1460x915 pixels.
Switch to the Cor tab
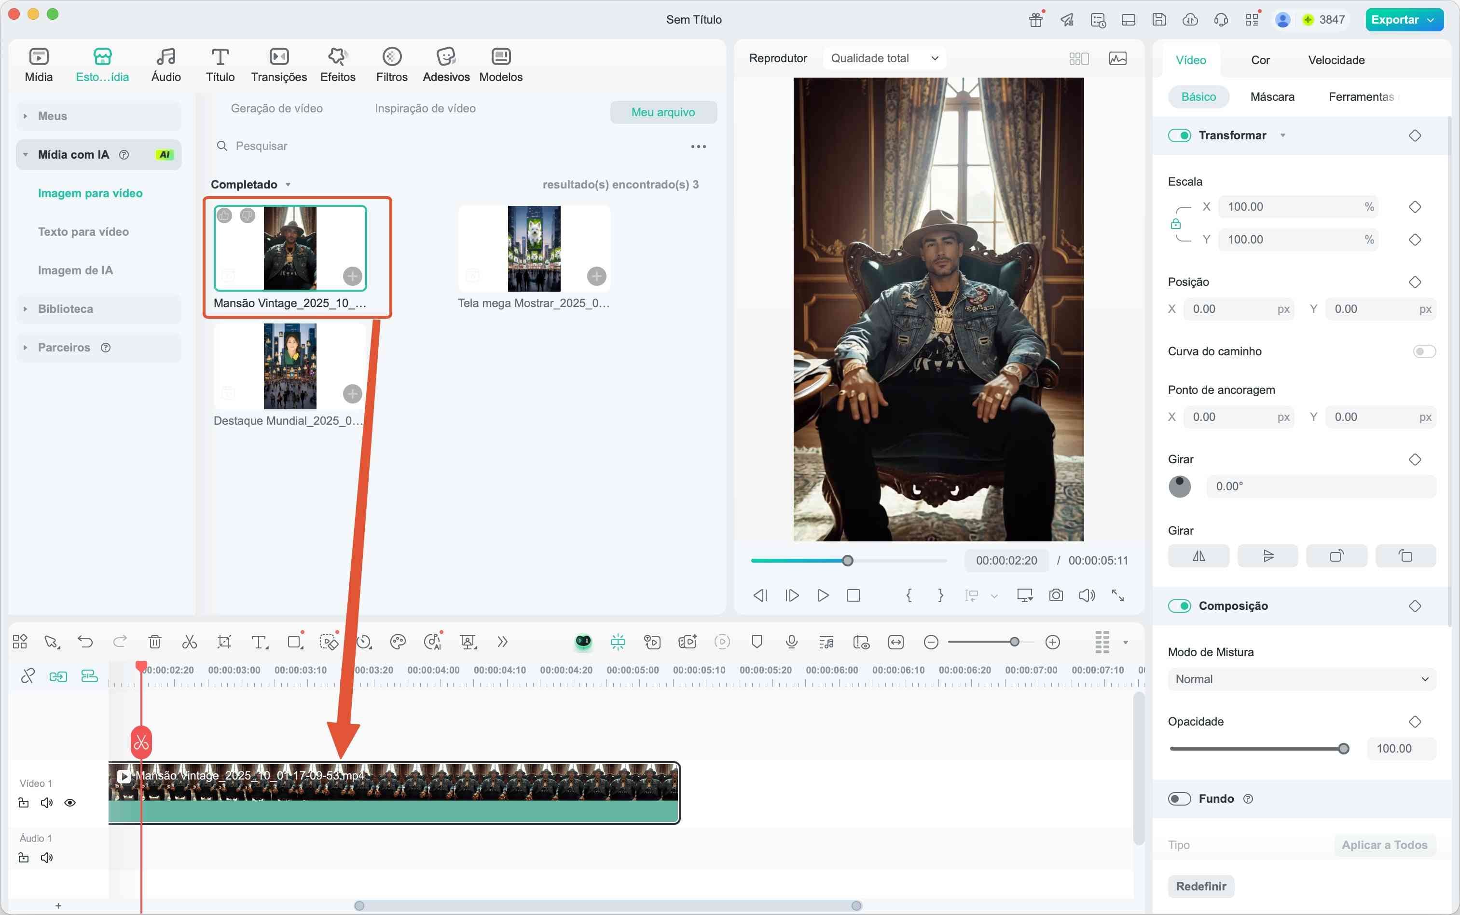pyautogui.click(x=1261, y=59)
